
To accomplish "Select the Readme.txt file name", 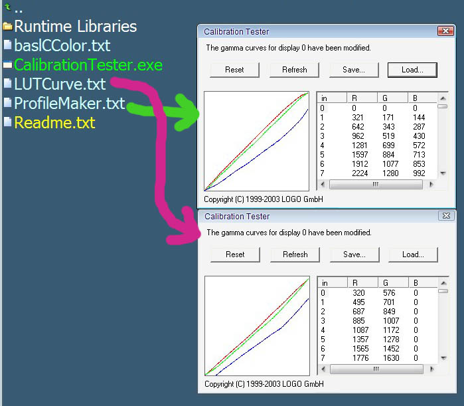I will point(54,122).
